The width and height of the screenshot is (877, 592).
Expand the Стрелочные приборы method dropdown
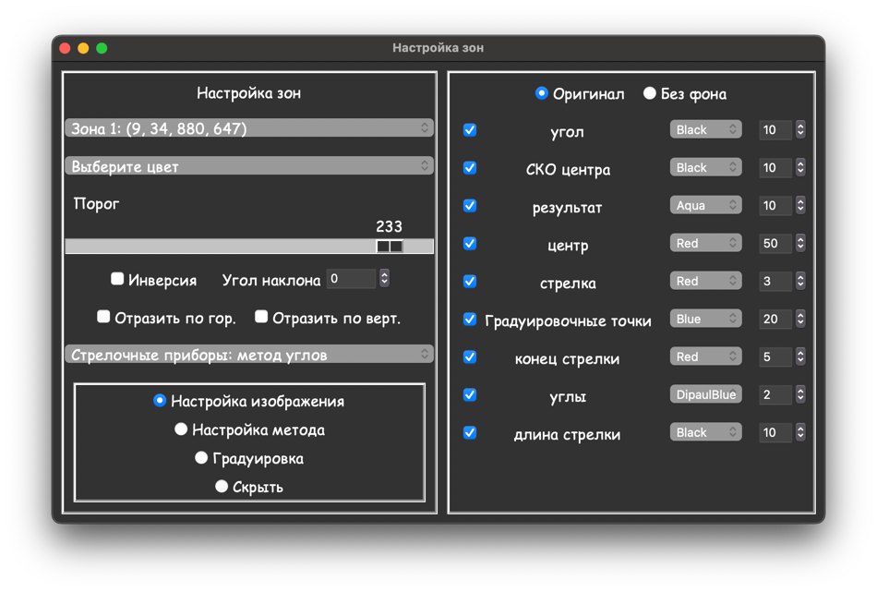click(x=248, y=355)
